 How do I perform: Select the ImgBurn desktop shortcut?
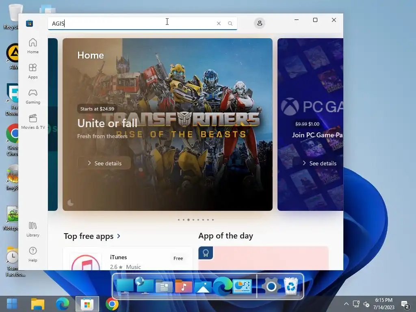point(12,177)
